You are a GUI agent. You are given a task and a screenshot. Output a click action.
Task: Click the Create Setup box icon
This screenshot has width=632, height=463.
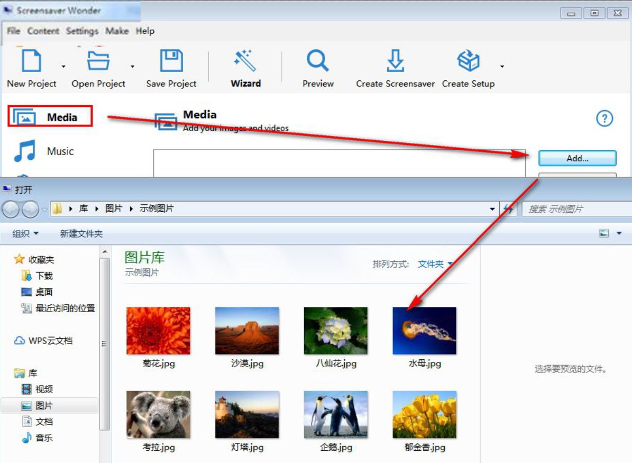468,60
